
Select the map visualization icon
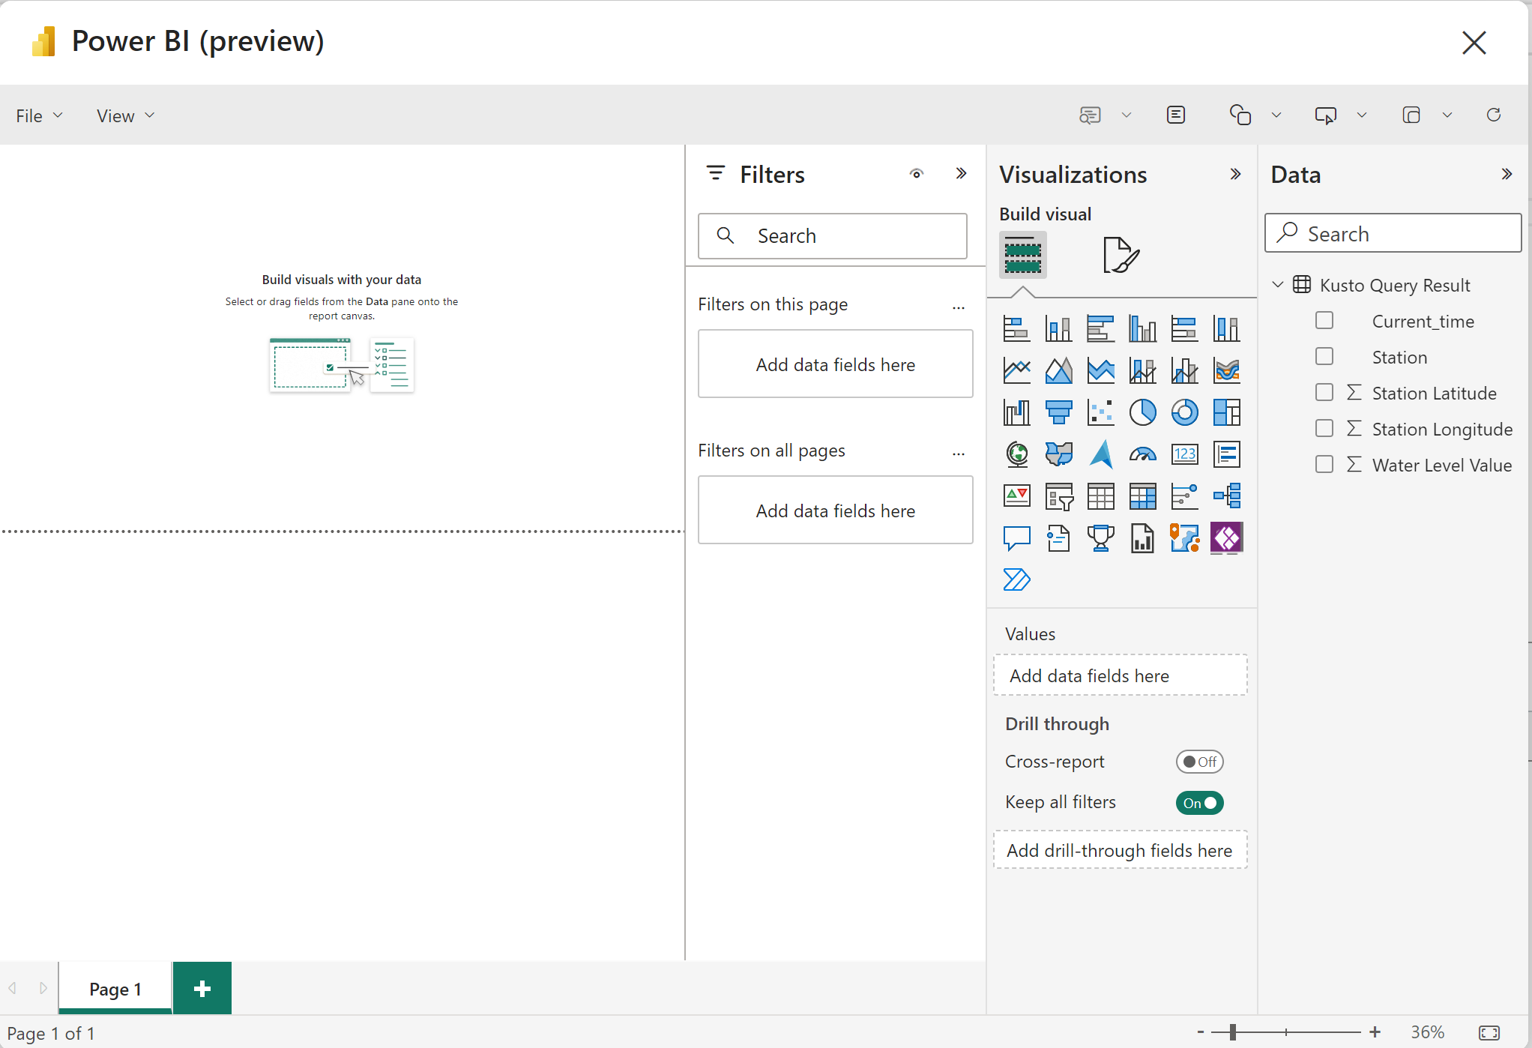[x=1016, y=453]
